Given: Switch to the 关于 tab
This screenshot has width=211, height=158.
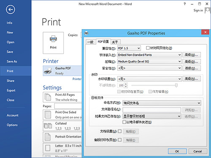Looking at the screenshot, I should [115, 42].
